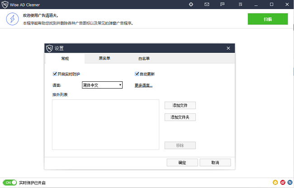
Task: Click the lightning bolt ad cleaner icon
Action: (11, 19)
